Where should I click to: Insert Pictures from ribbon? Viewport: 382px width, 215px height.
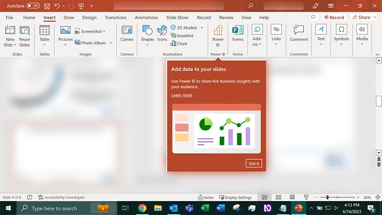[x=65, y=36]
